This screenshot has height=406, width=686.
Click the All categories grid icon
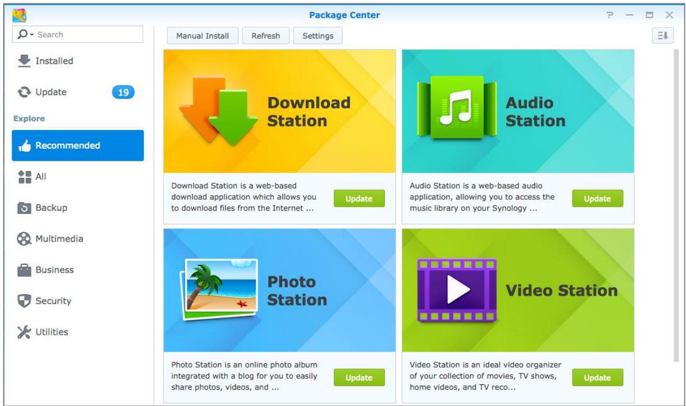click(24, 176)
